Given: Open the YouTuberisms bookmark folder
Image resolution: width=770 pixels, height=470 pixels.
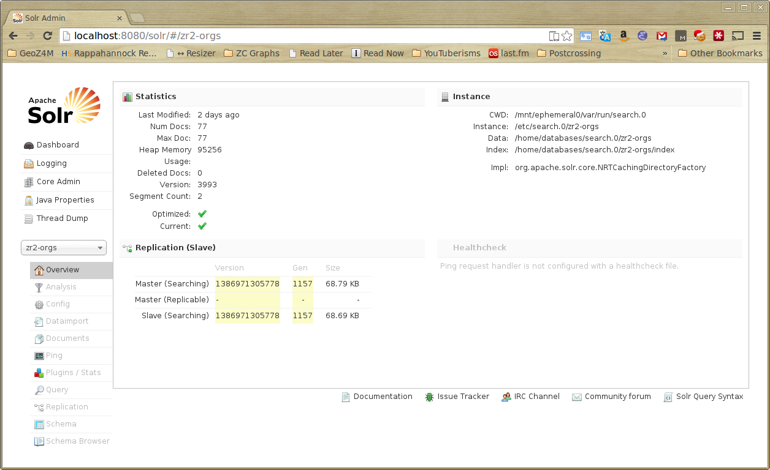Looking at the screenshot, I should click(446, 53).
